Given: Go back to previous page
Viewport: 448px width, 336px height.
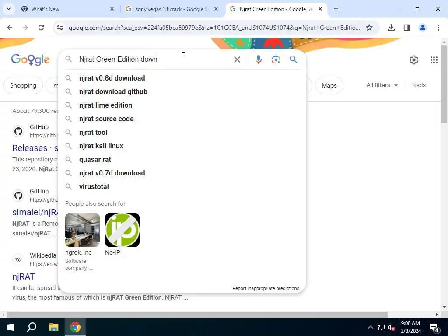Looking at the screenshot, I should pos(10,28).
